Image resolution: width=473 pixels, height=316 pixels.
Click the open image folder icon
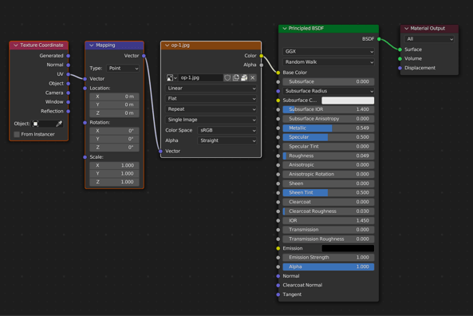(x=244, y=78)
